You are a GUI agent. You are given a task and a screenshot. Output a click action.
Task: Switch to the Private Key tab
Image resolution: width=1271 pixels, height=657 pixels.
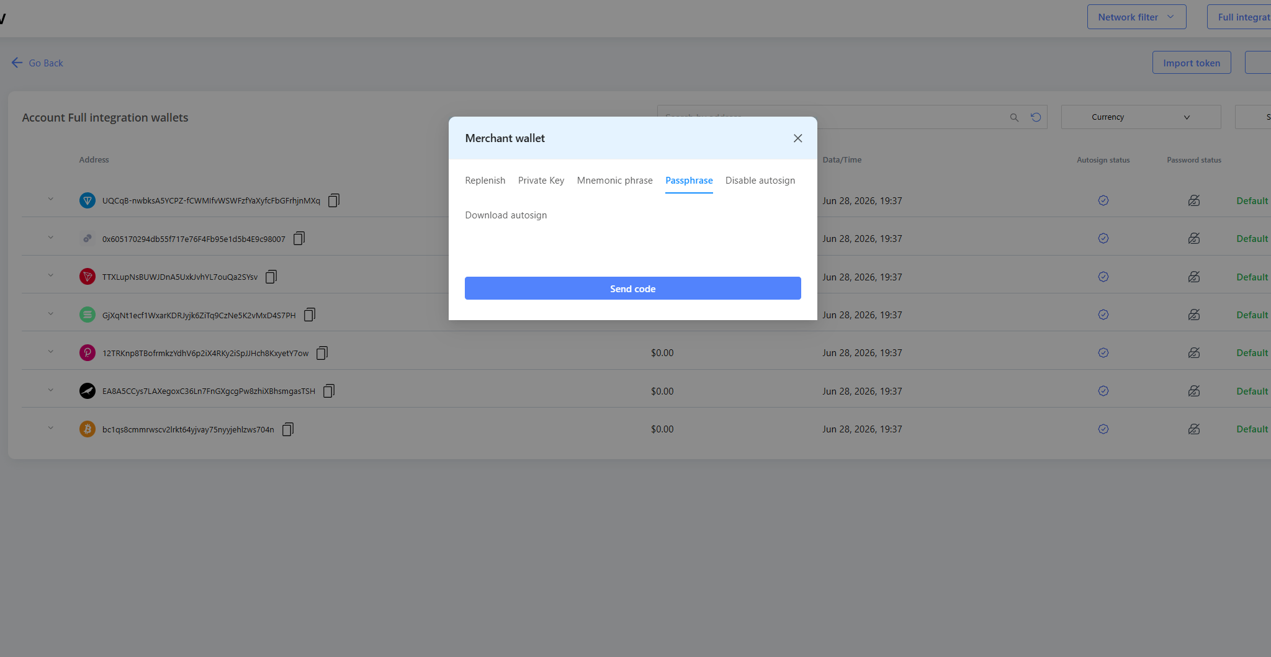(541, 181)
